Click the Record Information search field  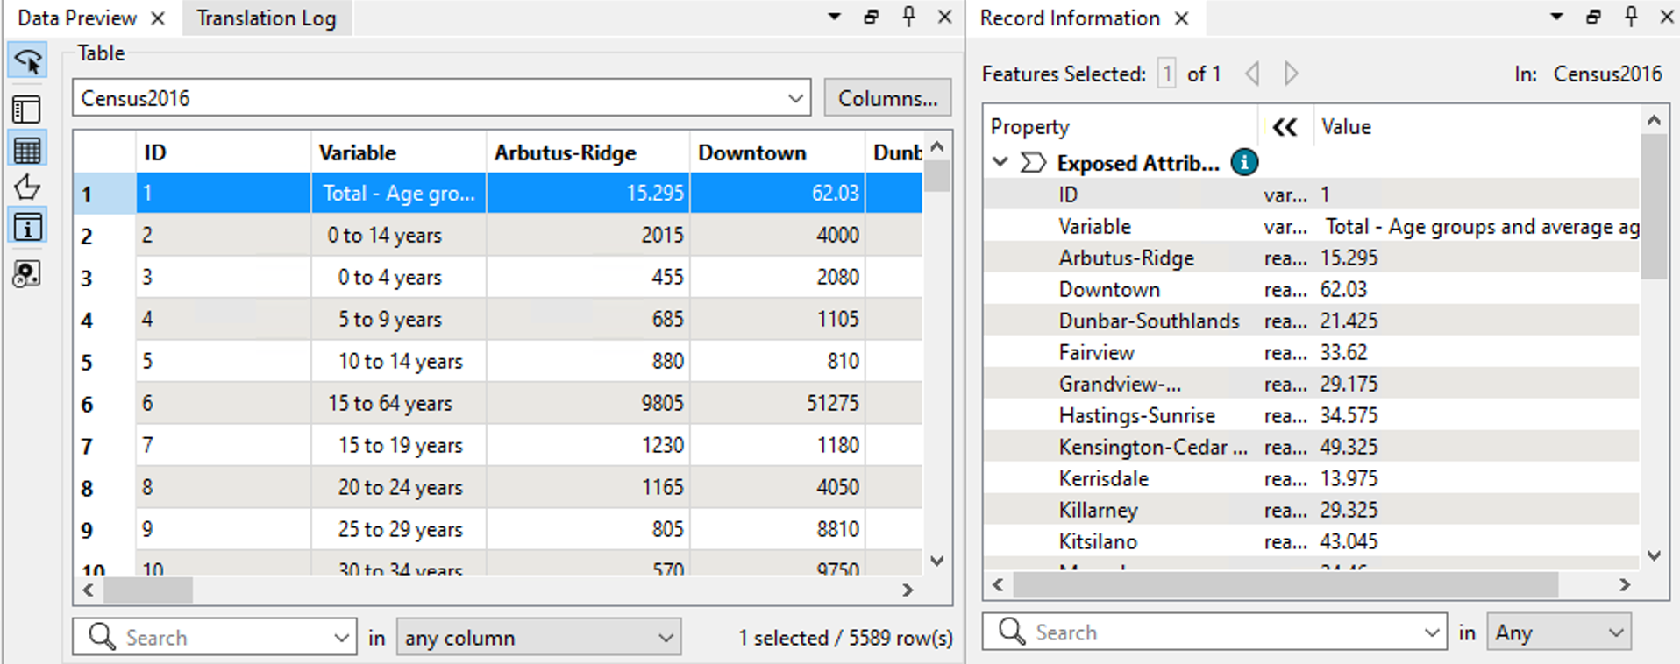coord(1214,632)
